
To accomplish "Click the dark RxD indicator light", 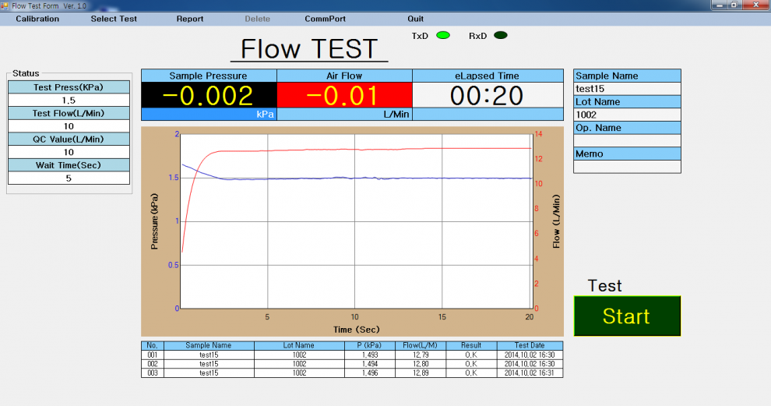I will click(501, 35).
